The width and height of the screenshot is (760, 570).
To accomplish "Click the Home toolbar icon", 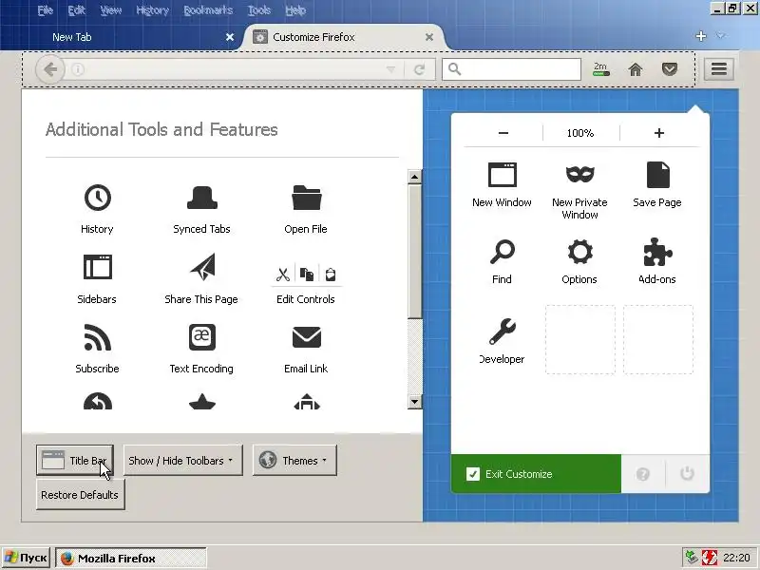I will click(x=636, y=69).
